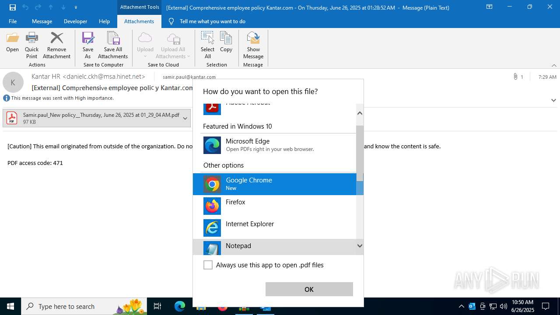Click Copy in the Selection group

point(226,42)
